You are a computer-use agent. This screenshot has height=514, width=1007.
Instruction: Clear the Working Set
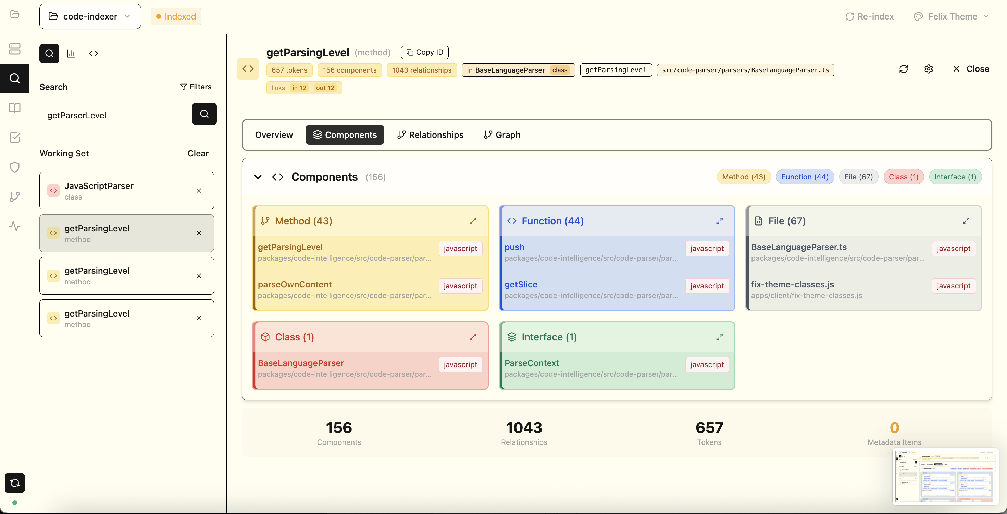click(198, 153)
